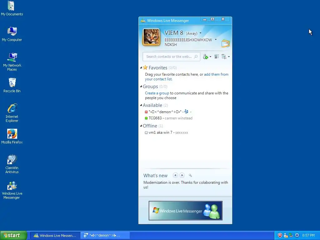Select the My Computer desktop icon

tap(12, 34)
